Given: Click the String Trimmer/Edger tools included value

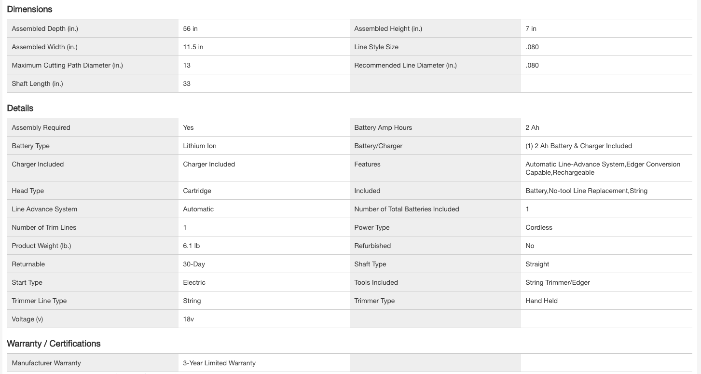Looking at the screenshot, I should [x=557, y=282].
